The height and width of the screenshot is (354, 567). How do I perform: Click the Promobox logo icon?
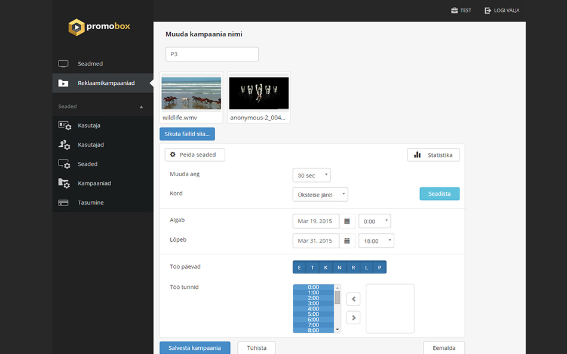coord(76,27)
